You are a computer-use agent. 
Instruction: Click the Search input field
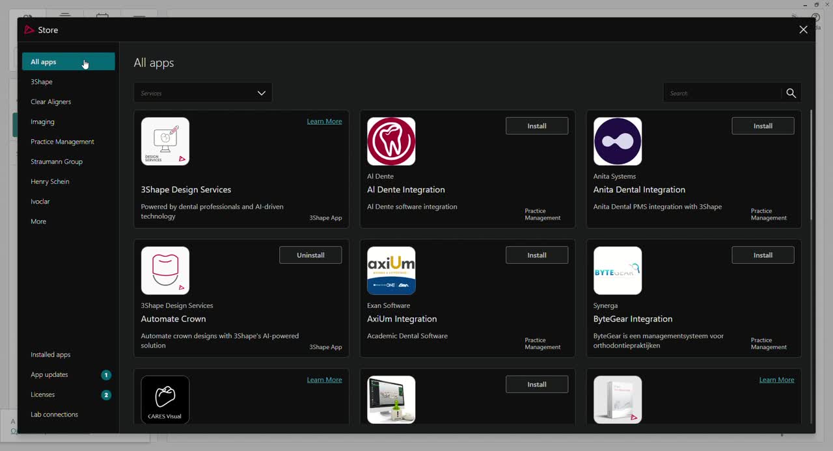722,94
